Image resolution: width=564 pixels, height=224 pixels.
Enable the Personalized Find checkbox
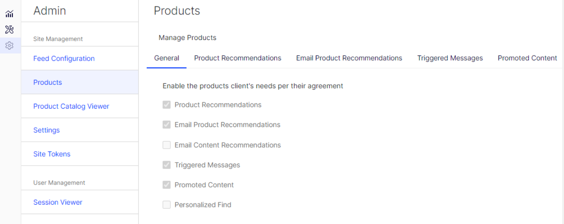tap(166, 205)
